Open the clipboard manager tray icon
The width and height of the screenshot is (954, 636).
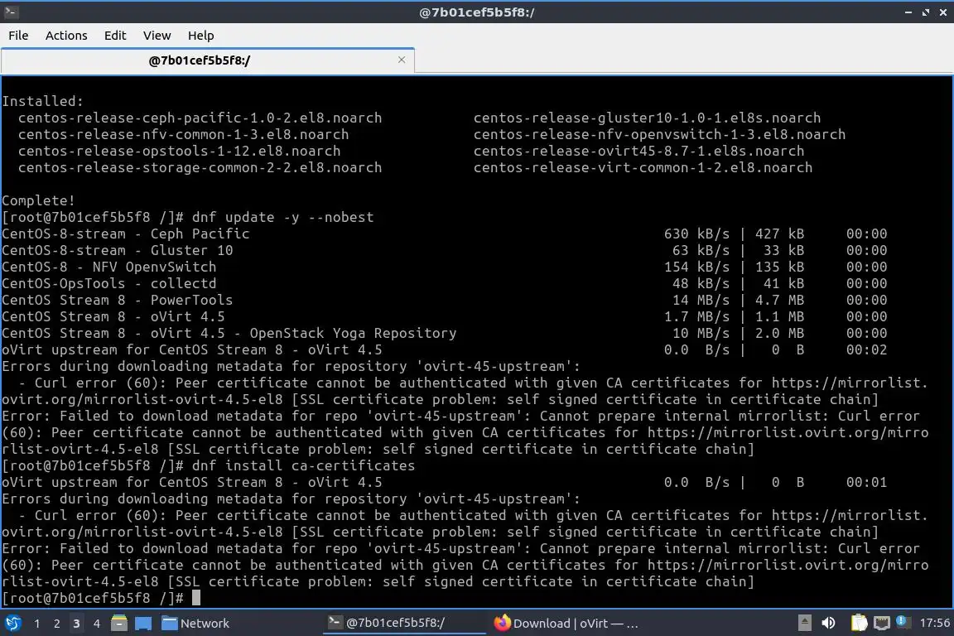point(859,624)
